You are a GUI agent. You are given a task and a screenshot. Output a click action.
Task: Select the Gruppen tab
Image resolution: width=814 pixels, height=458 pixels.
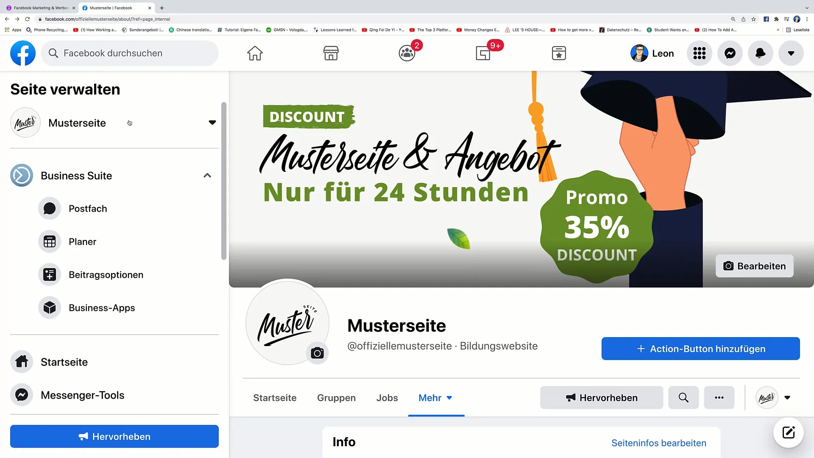(336, 398)
